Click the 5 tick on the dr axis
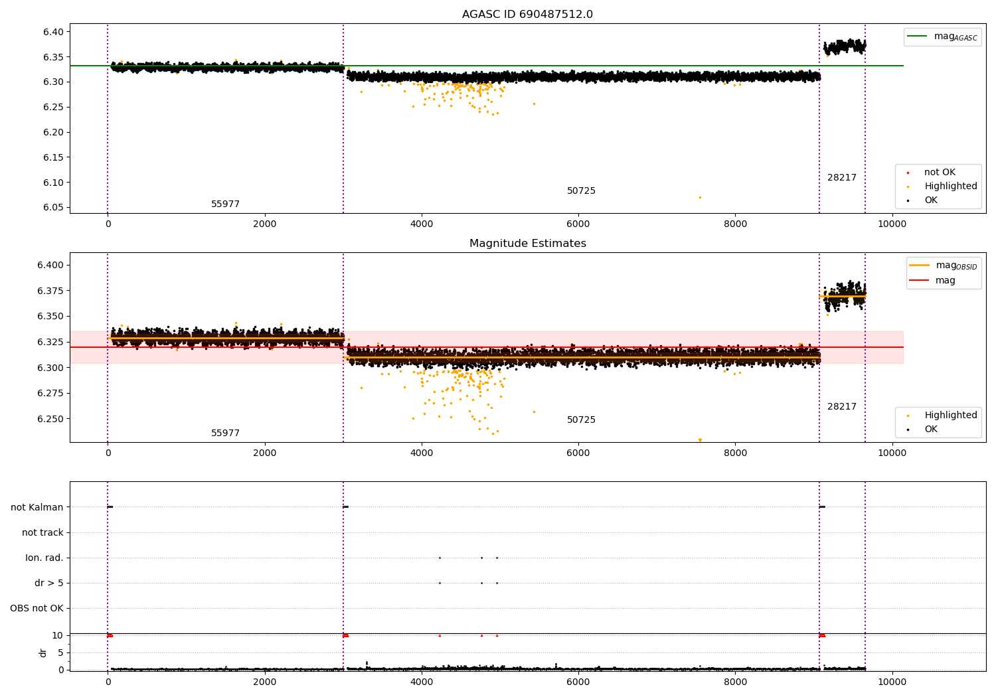 [x=60, y=653]
